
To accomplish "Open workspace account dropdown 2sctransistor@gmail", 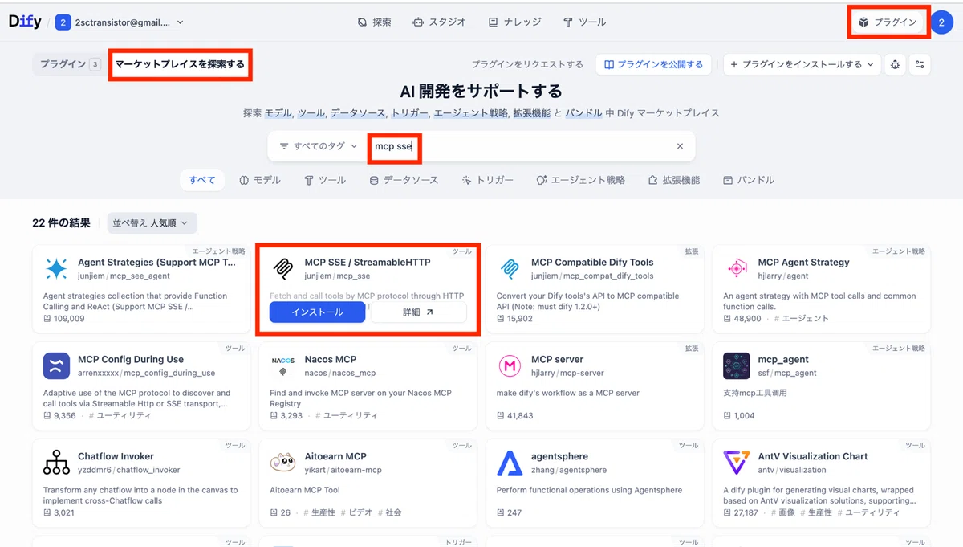I will point(120,22).
